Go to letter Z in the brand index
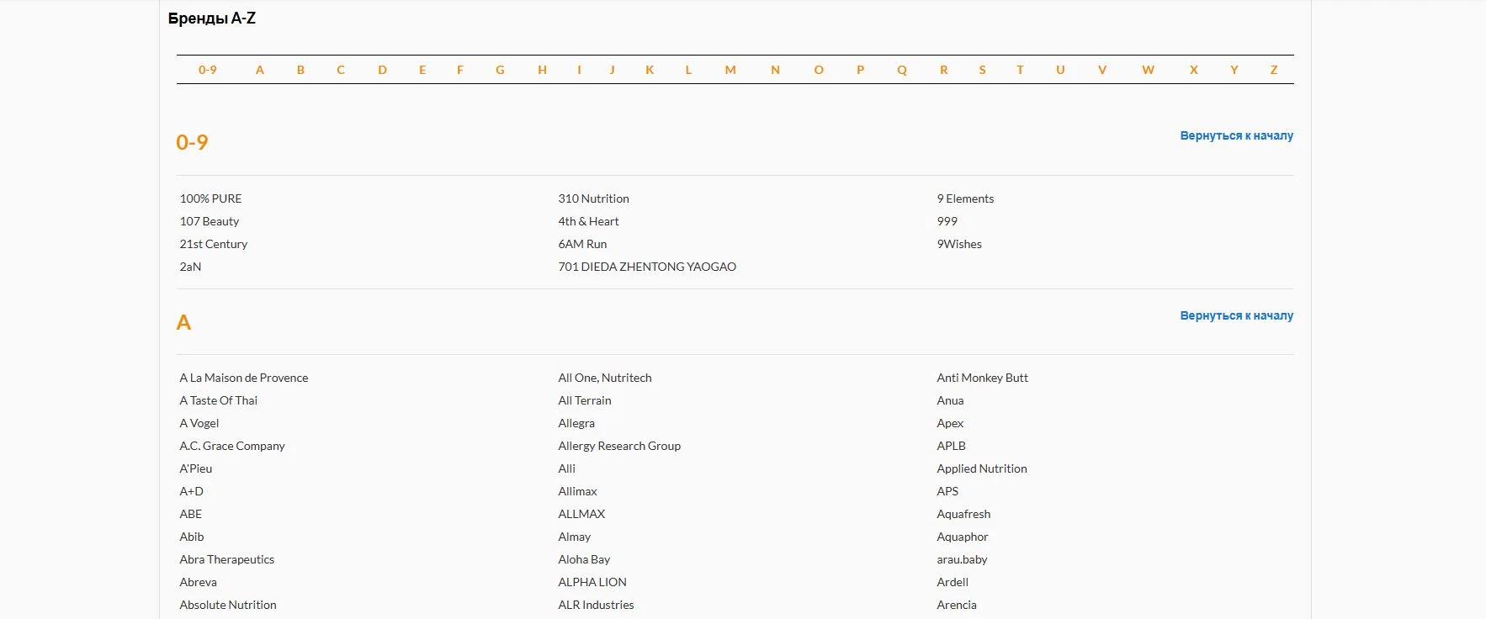The height and width of the screenshot is (619, 1486). (1273, 70)
